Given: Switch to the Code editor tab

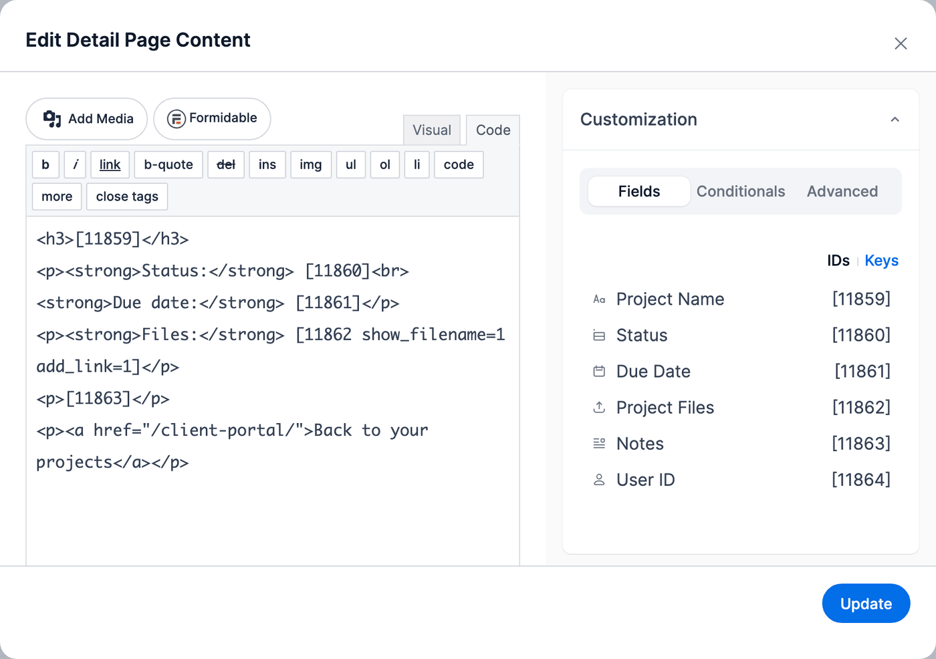Looking at the screenshot, I should coord(493,130).
